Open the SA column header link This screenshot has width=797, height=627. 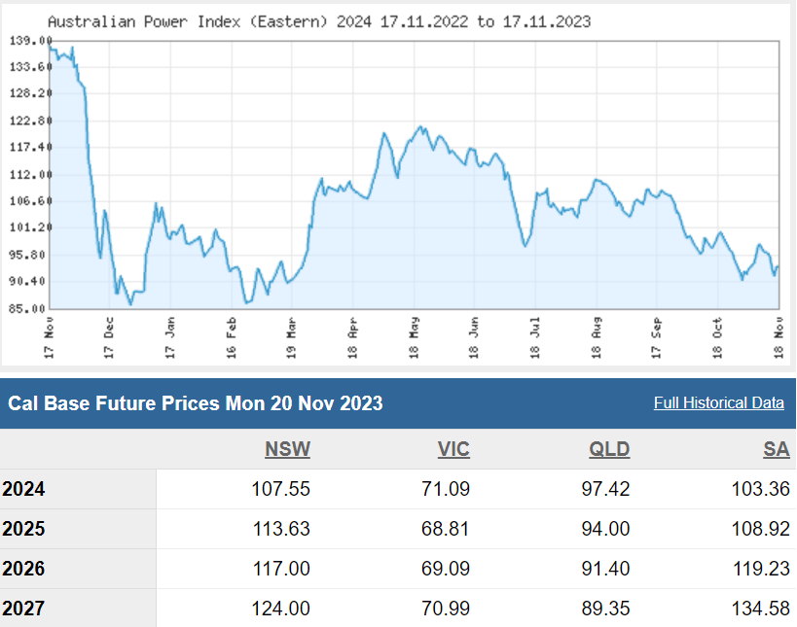[777, 449]
